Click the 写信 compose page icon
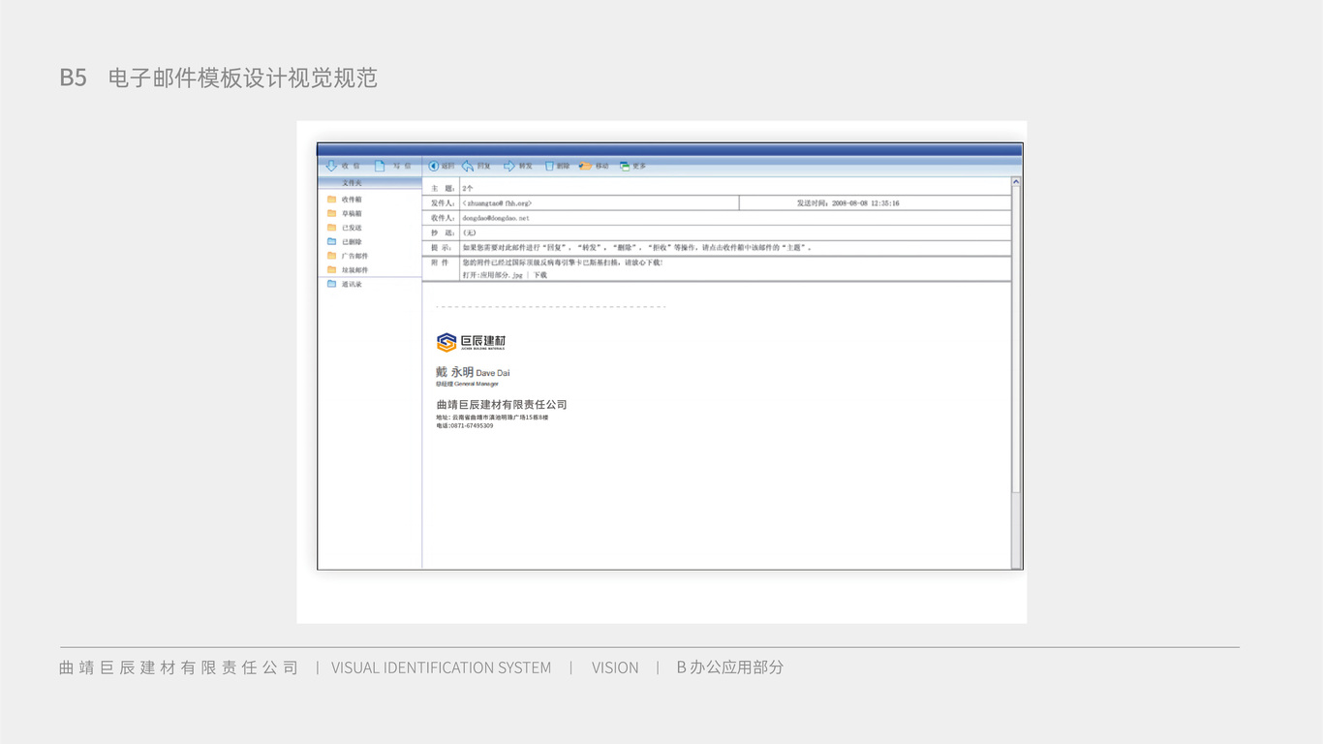1323x744 pixels. tap(380, 166)
